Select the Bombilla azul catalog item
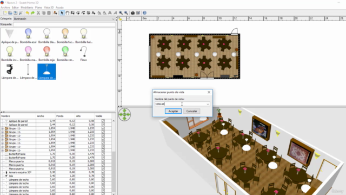This screenshot has height=195, width=346. point(28,36)
